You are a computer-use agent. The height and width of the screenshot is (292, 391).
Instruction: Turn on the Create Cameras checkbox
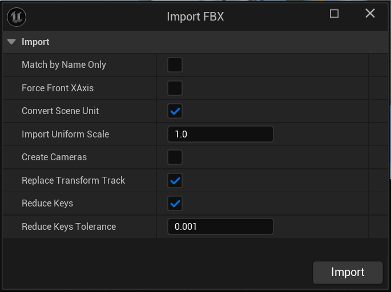[x=175, y=157]
